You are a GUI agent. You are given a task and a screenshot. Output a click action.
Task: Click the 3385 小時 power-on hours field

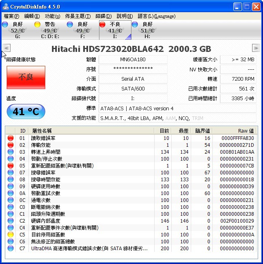[238, 99]
